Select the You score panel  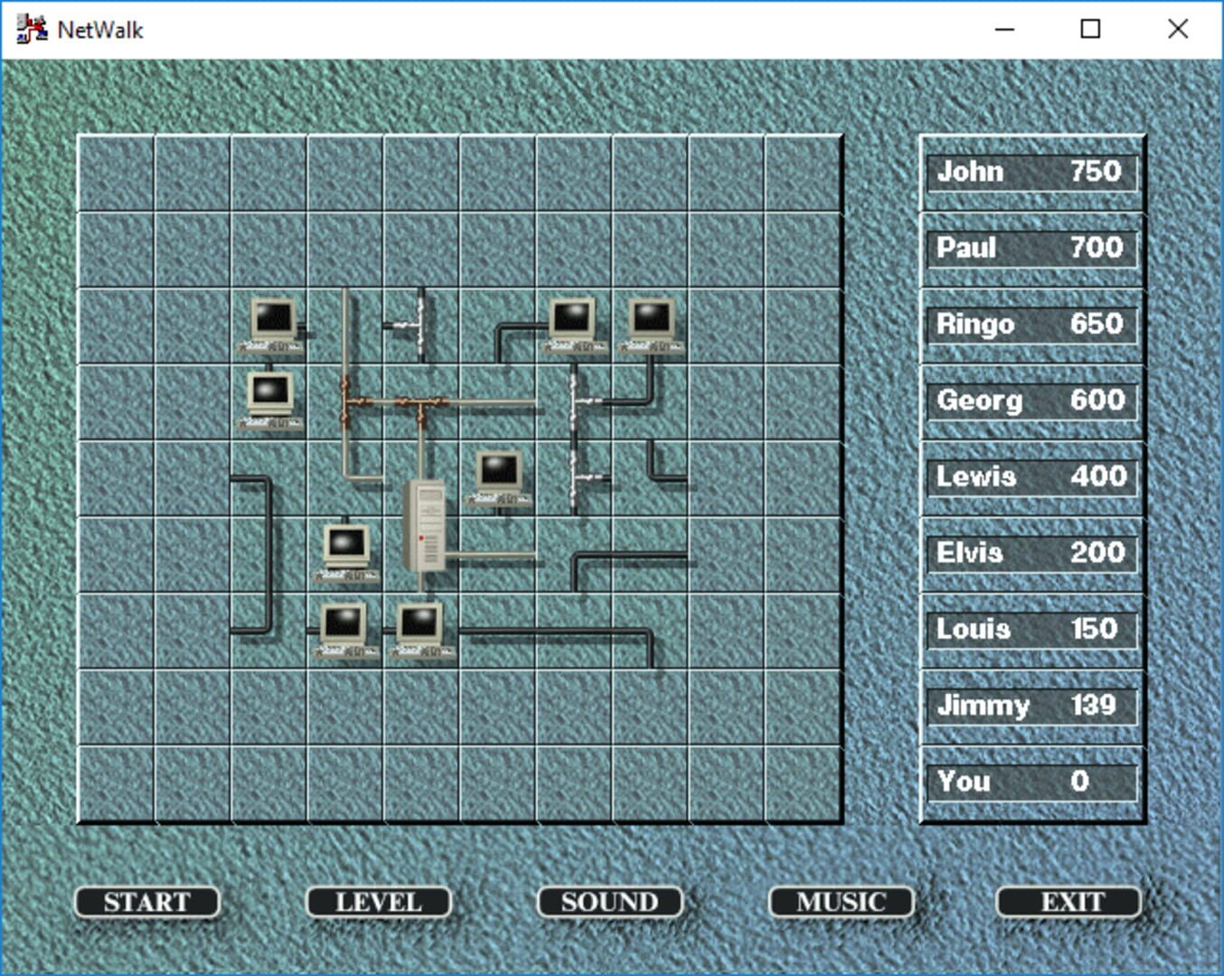(x=1031, y=781)
